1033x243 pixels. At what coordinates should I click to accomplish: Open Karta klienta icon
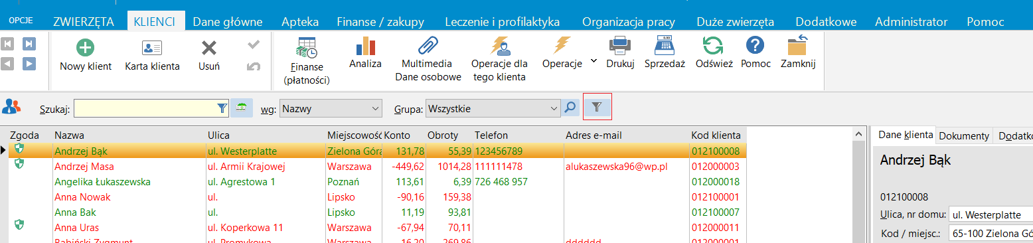(x=152, y=48)
